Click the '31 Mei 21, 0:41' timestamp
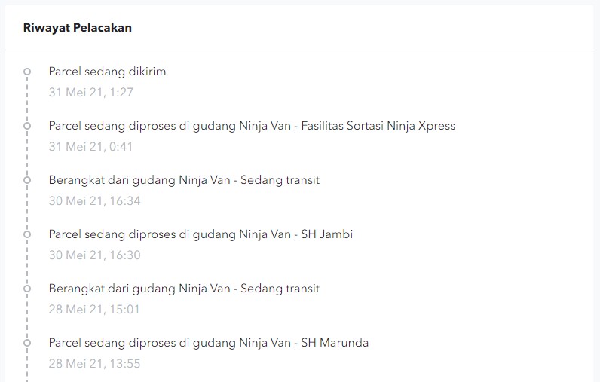The height and width of the screenshot is (382, 600). pyautogui.click(x=90, y=147)
